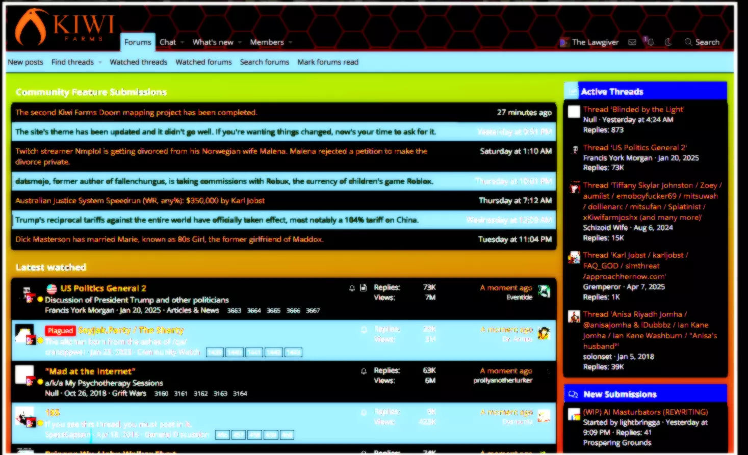Open Search forums
Image resolution: width=748 pixels, height=455 pixels.
(x=265, y=62)
